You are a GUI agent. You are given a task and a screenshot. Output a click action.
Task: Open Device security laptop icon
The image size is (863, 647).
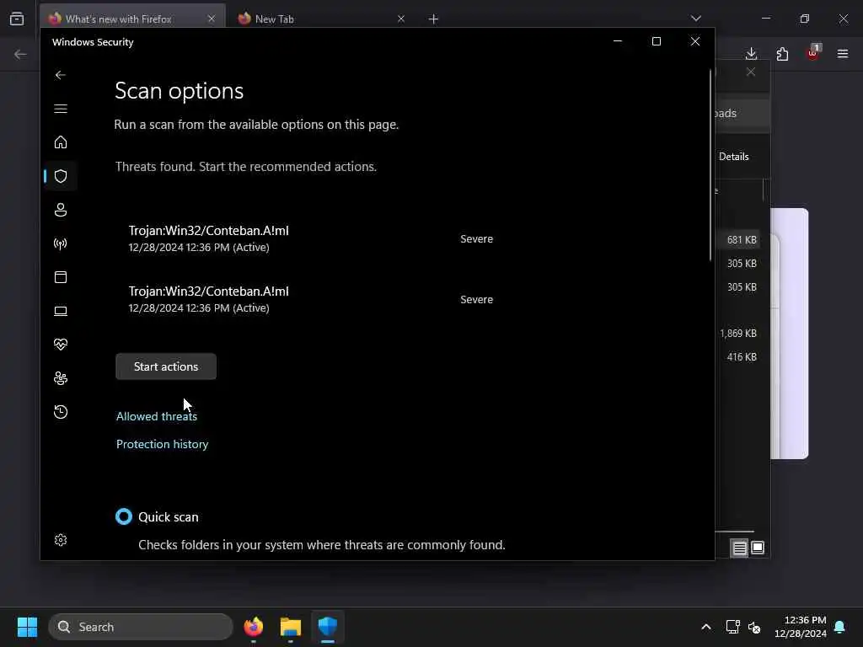61,312
